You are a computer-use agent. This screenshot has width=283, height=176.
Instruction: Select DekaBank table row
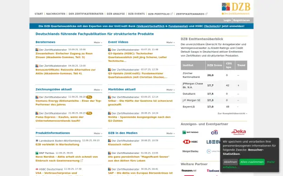click(x=214, y=94)
